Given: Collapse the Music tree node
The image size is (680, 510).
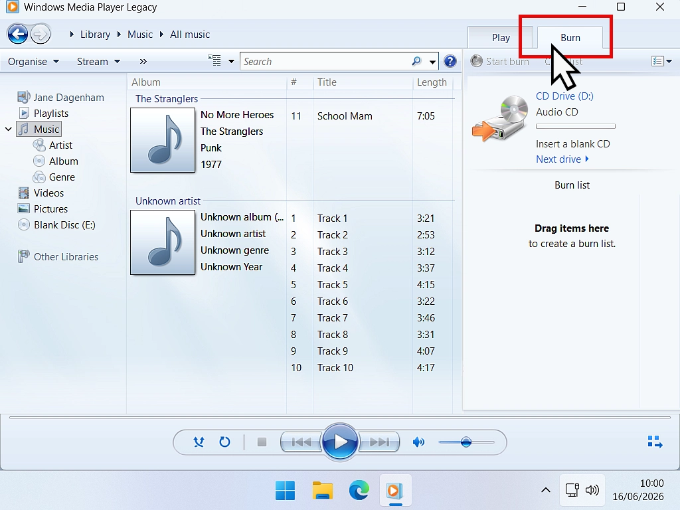Looking at the screenshot, I should [x=8, y=129].
